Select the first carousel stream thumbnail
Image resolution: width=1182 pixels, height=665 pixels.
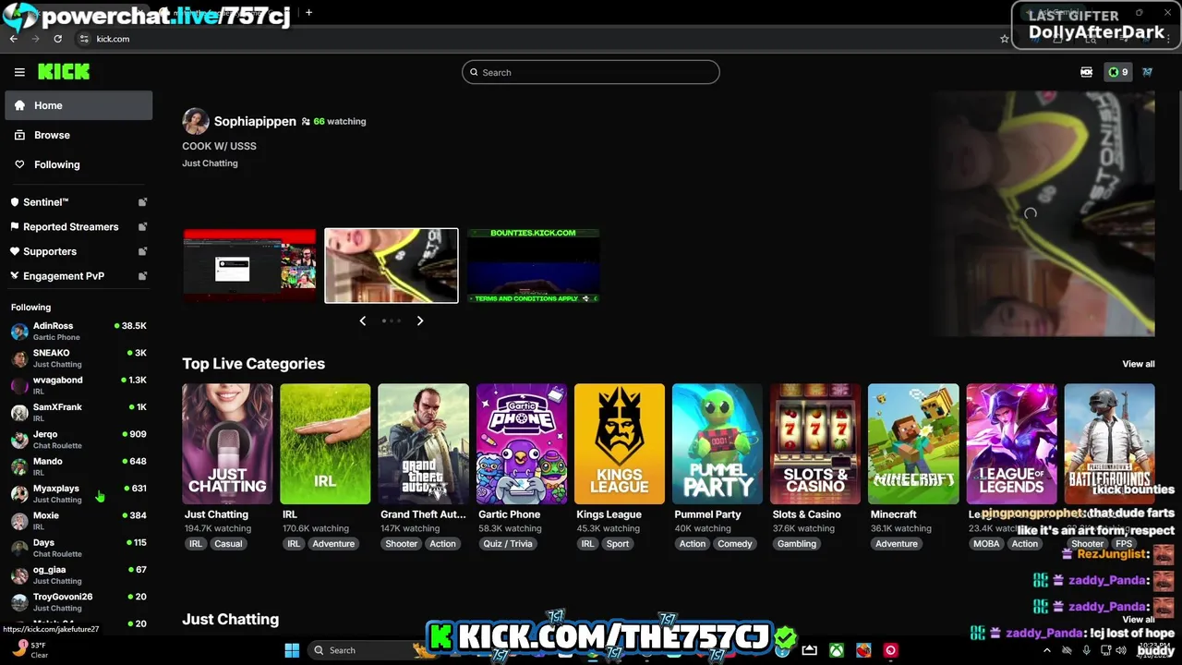(249, 265)
